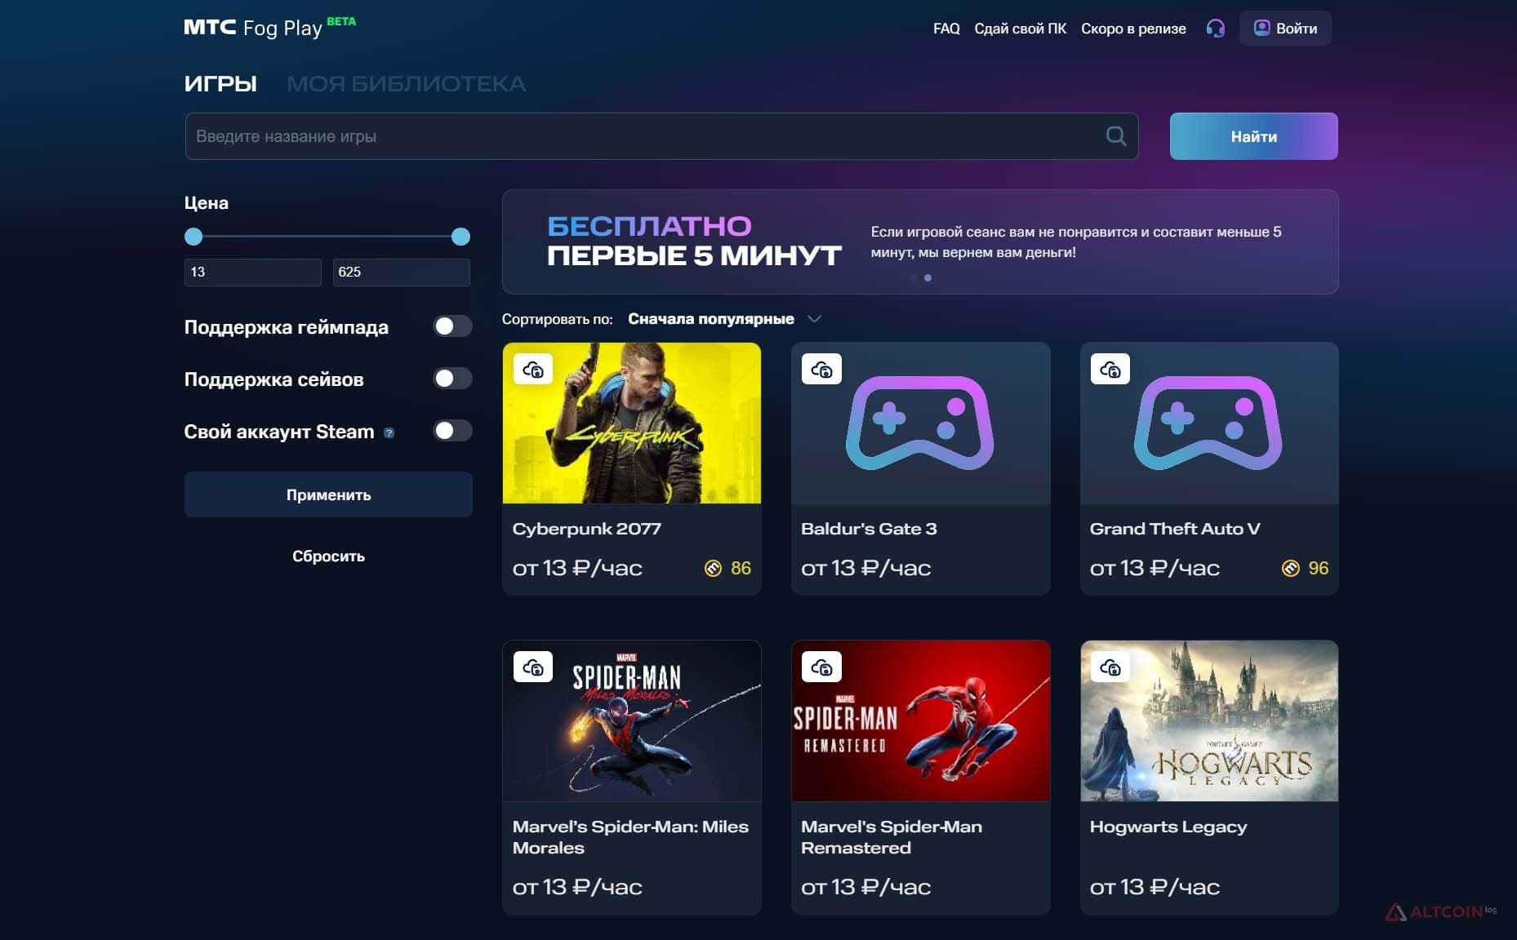This screenshot has height=940, width=1517.
Task: Open Marvel's Spider-Man Remastered cover image
Action: click(x=920, y=721)
